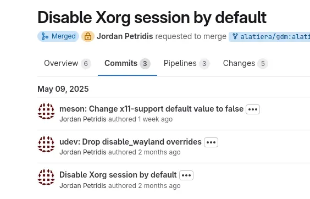
Task: Open 'Disable Xorg session by default' commit link
Action: 118,175
